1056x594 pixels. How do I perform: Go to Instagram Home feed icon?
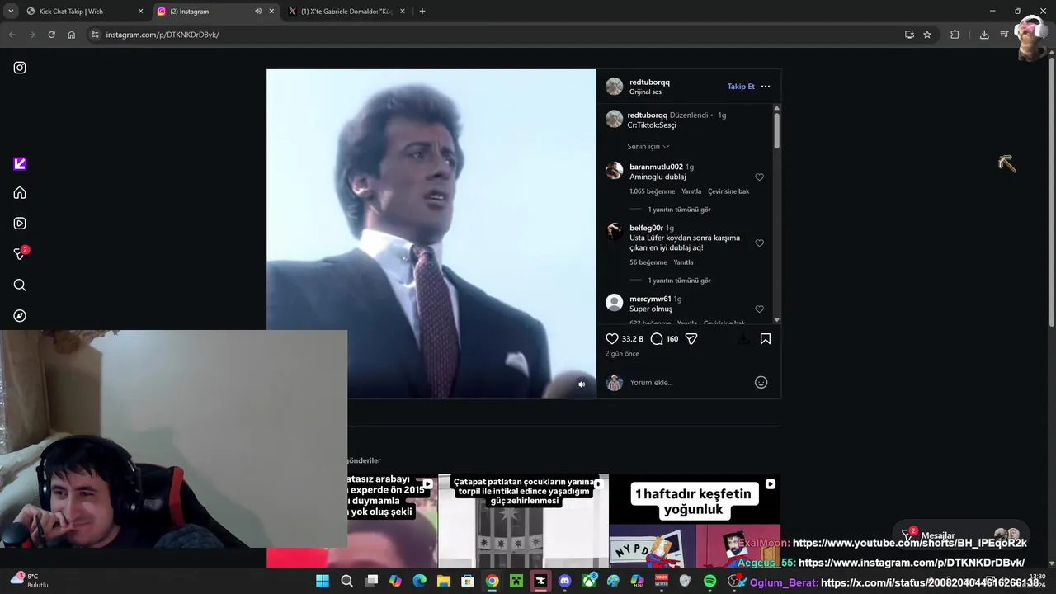point(20,192)
